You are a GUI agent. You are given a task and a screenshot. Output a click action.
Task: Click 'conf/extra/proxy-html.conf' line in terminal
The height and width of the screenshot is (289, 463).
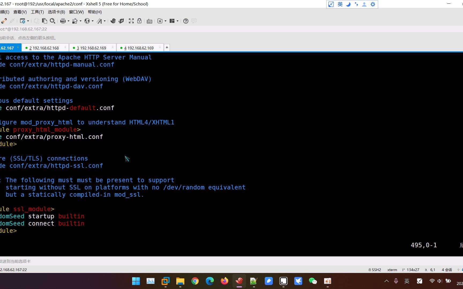tap(54, 137)
